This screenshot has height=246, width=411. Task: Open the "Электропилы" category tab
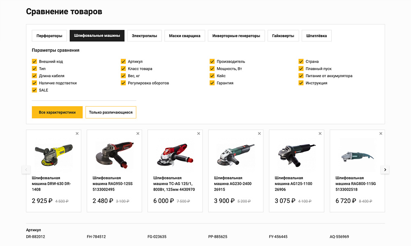pos(144,36)
